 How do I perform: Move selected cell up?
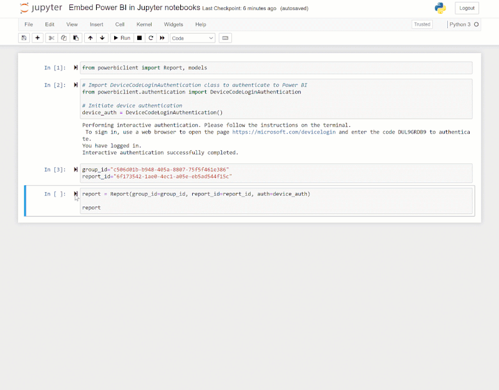click(90, 38)
